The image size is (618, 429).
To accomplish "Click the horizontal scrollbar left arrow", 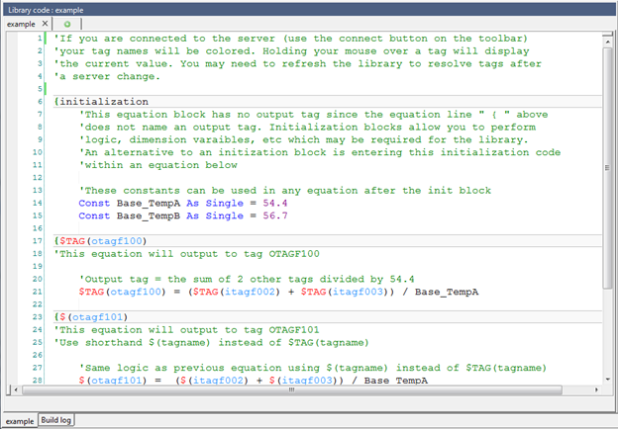I will pos(16,390).
